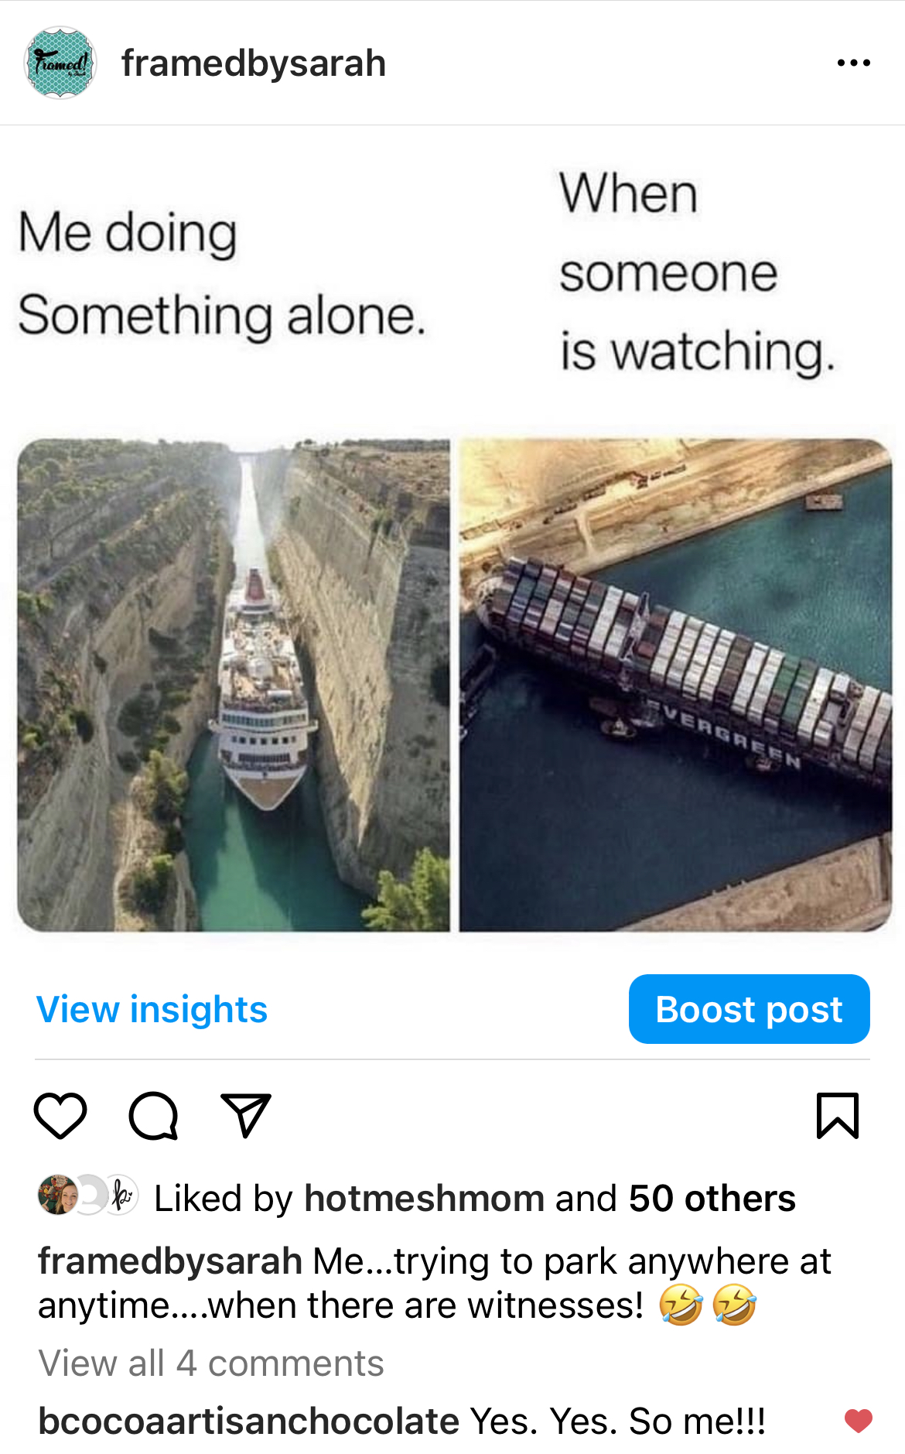Image resolution: width=905 pixels, height=1454 pixels.
Task: Open the three-dot post options menu
Action: pos(854,63)
